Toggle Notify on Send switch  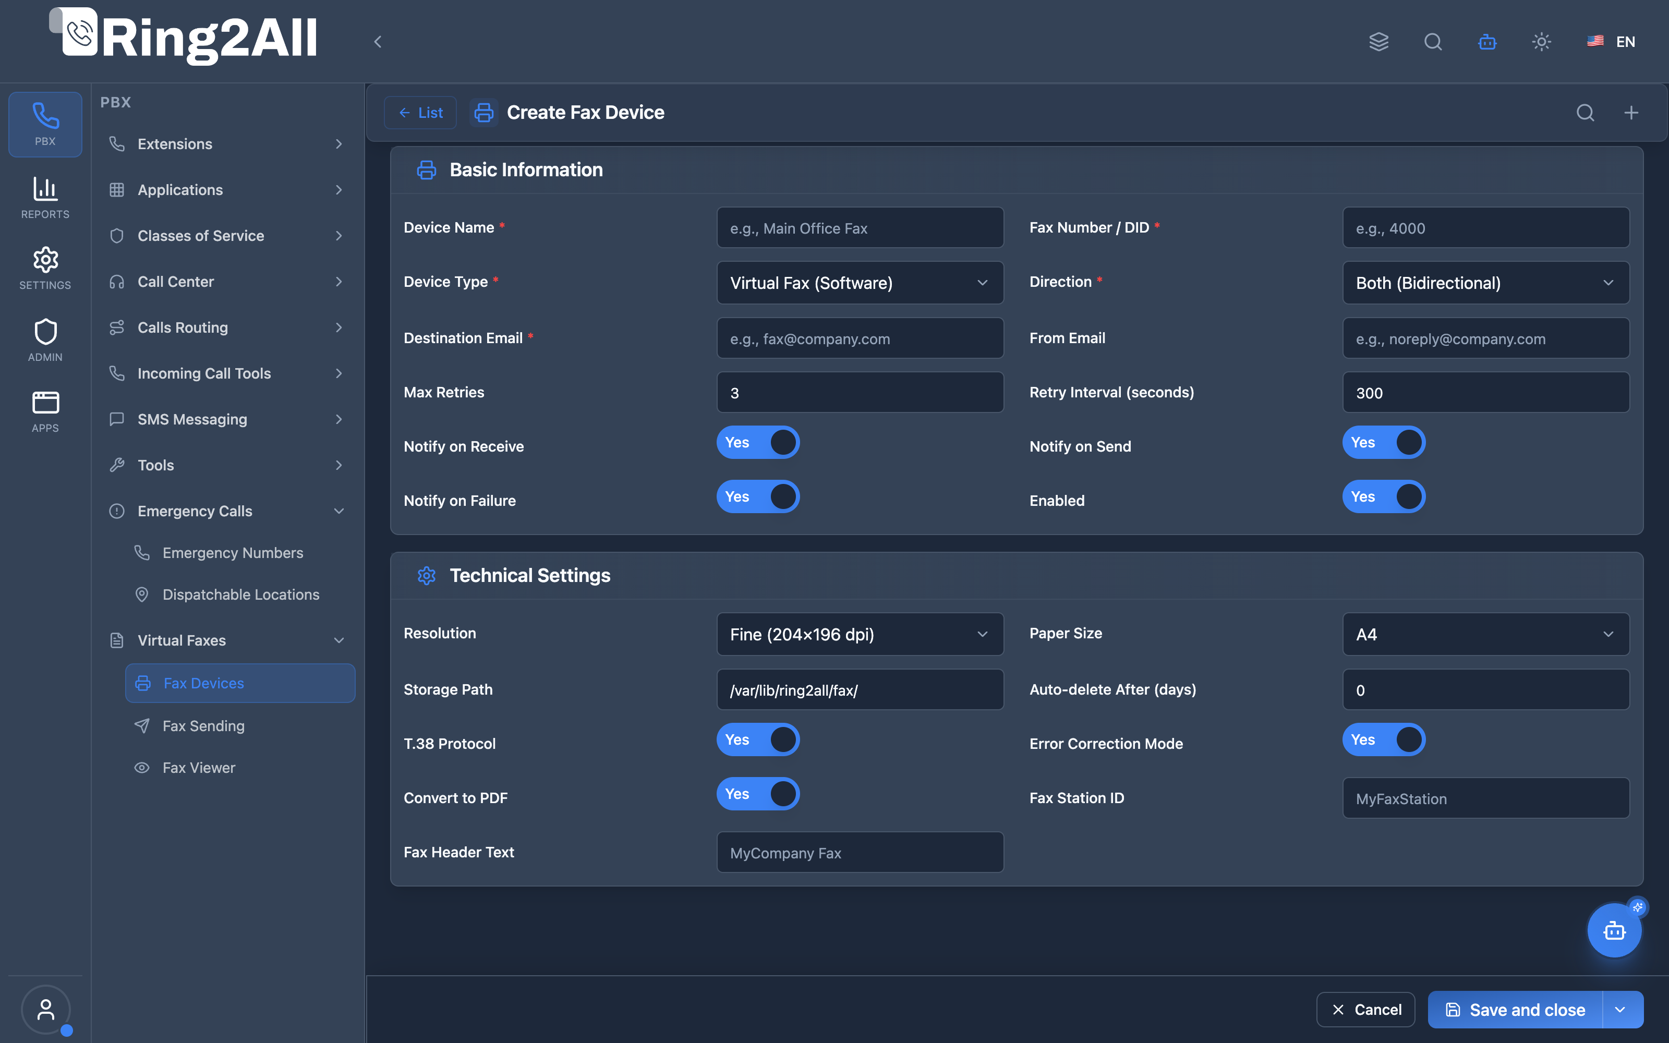pyautogui.click(x=1384, y=442)
